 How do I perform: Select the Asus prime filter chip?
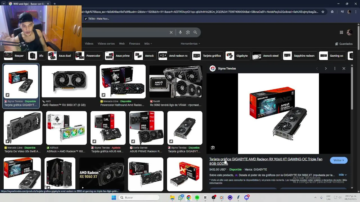(x=118, y=56)
